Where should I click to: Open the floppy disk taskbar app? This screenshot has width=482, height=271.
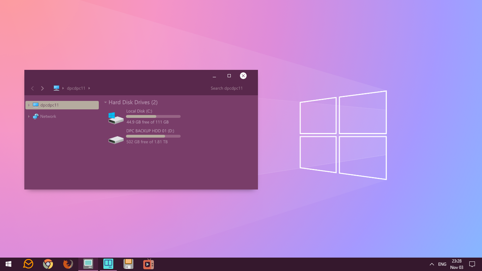(x=128, y=264)
